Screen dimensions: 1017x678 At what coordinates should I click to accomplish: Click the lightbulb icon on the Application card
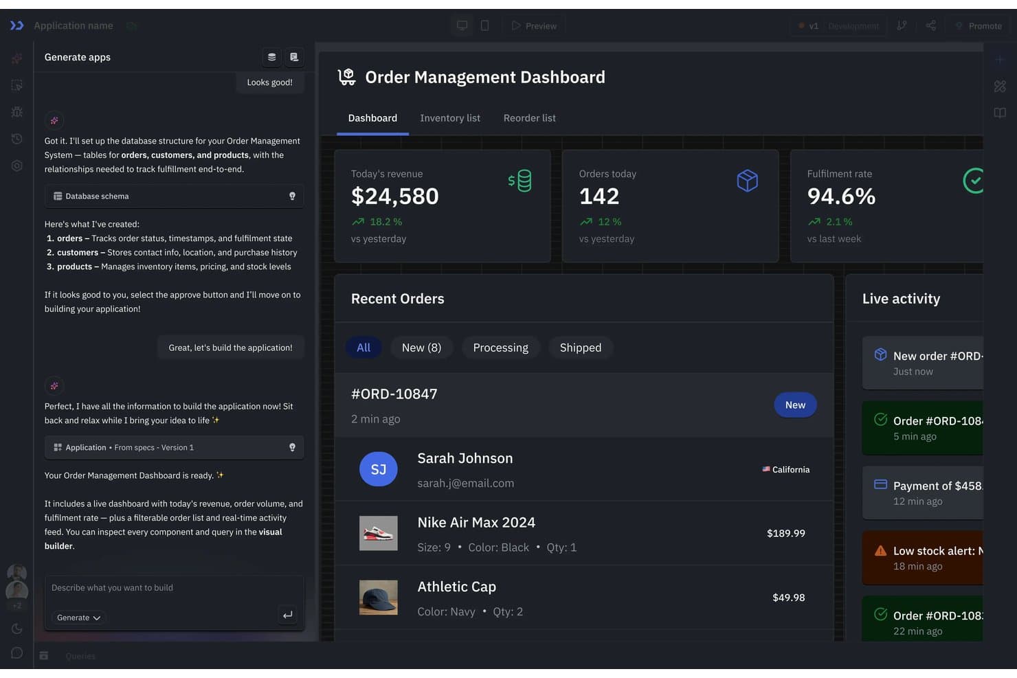pos(292,447)
